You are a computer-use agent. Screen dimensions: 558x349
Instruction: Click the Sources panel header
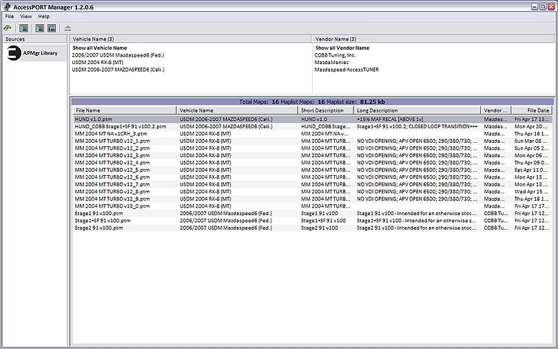(34, 39)
